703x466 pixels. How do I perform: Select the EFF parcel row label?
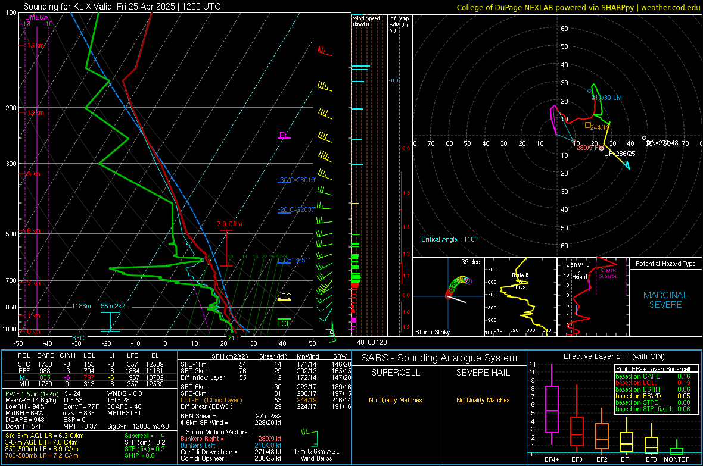24,371
